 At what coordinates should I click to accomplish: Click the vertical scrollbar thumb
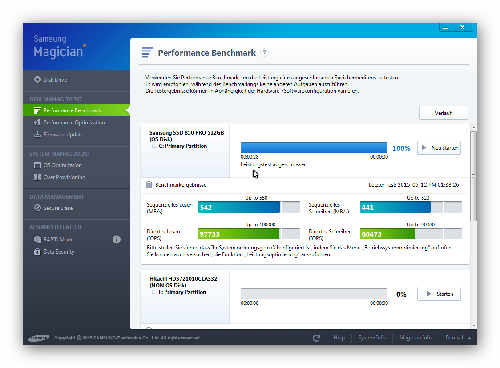[474, 176]
